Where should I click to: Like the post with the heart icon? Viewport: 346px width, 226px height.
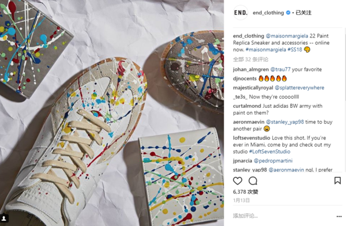(x=238, y=181)
